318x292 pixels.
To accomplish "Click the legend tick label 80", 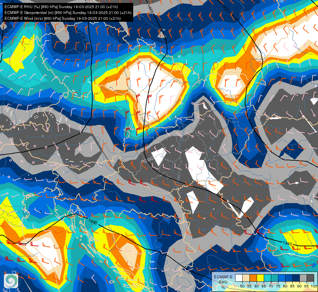I will tap(285, 286).
